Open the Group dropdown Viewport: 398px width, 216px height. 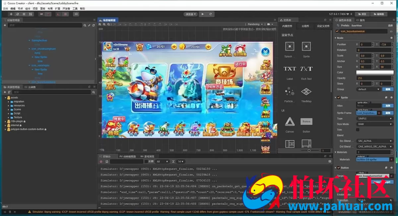[368, 89]
